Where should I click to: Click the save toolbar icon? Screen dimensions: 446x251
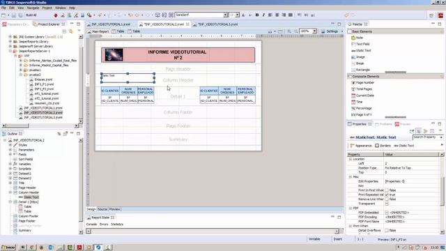[x=14, y=15]
